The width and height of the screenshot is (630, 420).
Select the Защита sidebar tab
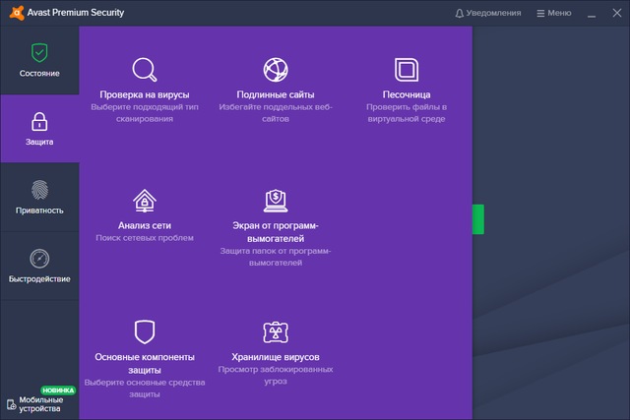(x=39, y=129)
